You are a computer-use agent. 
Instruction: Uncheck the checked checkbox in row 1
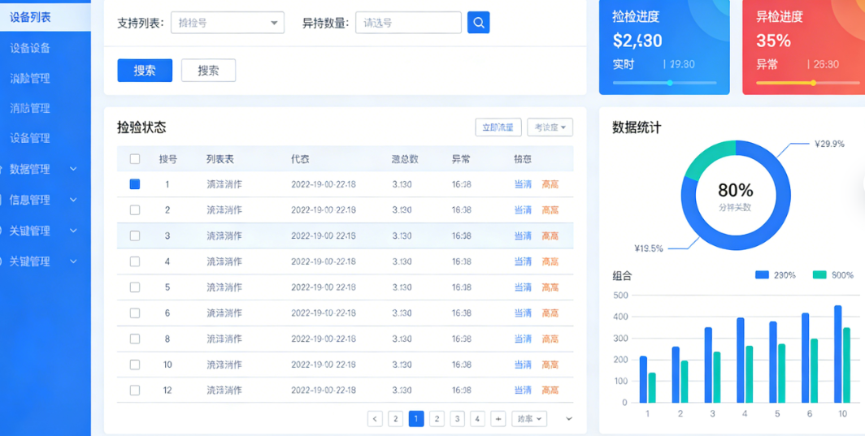click(135, 184)
